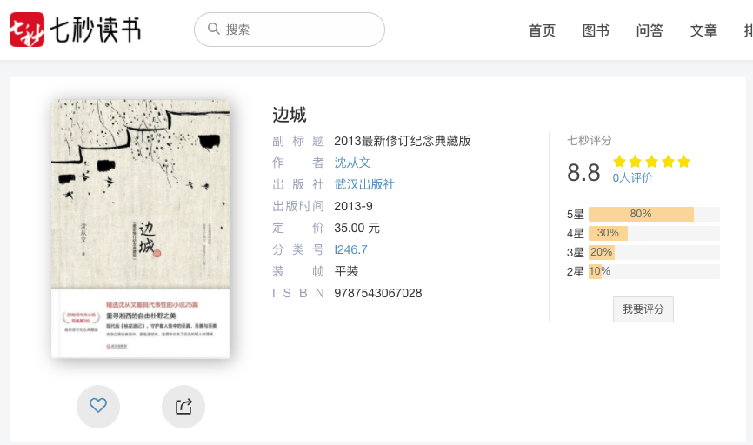
Task: Click the 5星 80% rating bar
Action: 654,214
